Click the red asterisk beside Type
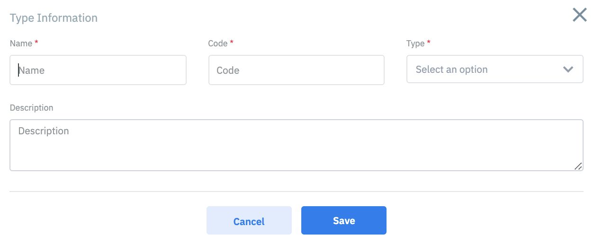 [x=429, y=43]
